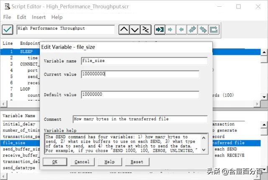Click OK in Edit Variable dialog

pyautogui.click(x=55, y=162)
